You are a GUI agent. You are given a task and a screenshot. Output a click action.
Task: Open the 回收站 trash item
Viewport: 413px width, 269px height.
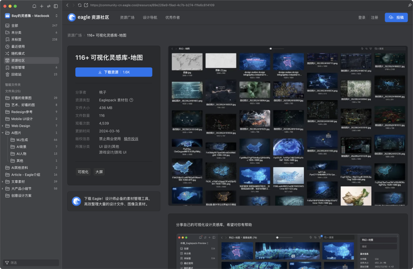coord(31,74)
